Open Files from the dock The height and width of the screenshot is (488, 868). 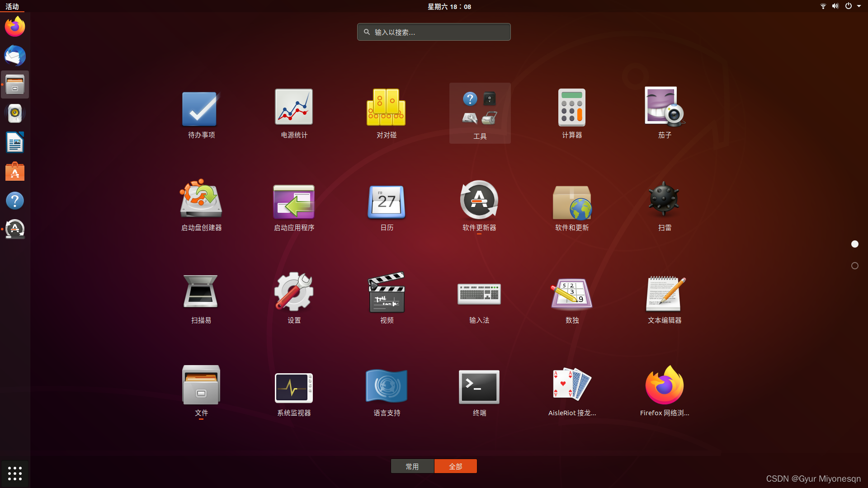15,84
